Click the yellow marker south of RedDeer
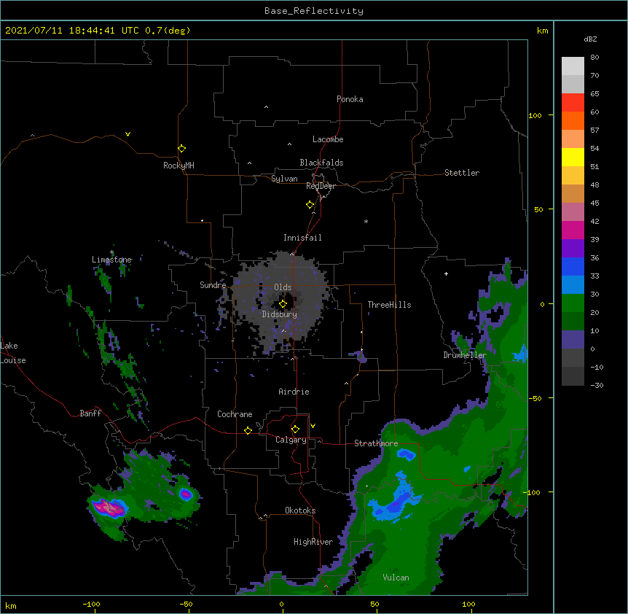The width and height of the screenshot is (628, 614). [310, 204]
